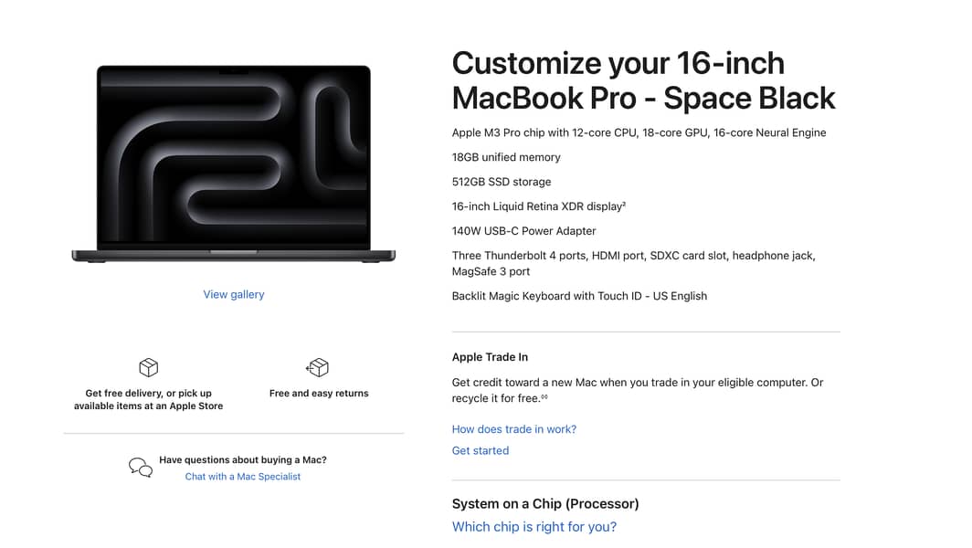Click "Have questions about buying a Mac?" text

242,460
